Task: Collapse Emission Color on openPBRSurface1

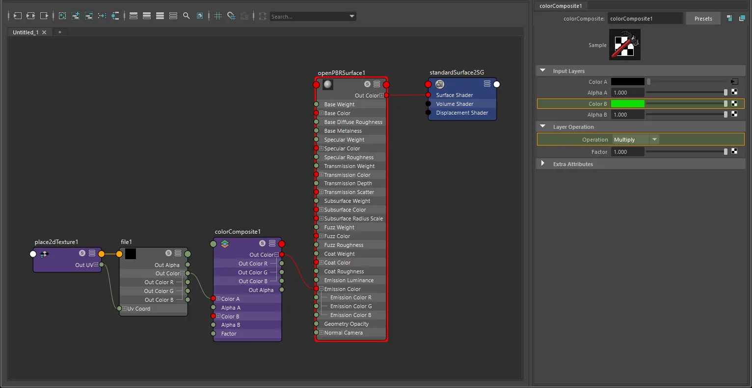Action: pos(321,289)
